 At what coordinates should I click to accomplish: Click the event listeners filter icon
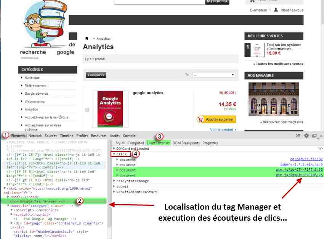(320, 149)
